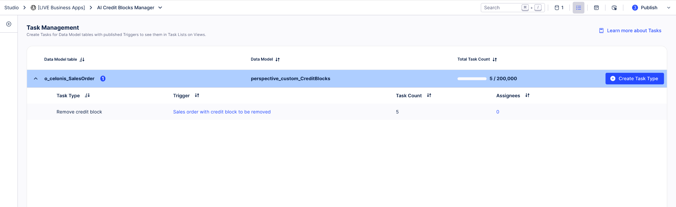Open Learn more about Tasks link
Viewport: 676px width, 207px height.
click(x=634, y=31)
